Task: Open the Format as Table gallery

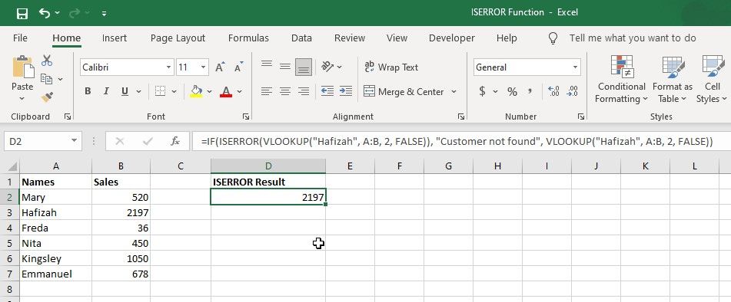Action: click(673, 79)
